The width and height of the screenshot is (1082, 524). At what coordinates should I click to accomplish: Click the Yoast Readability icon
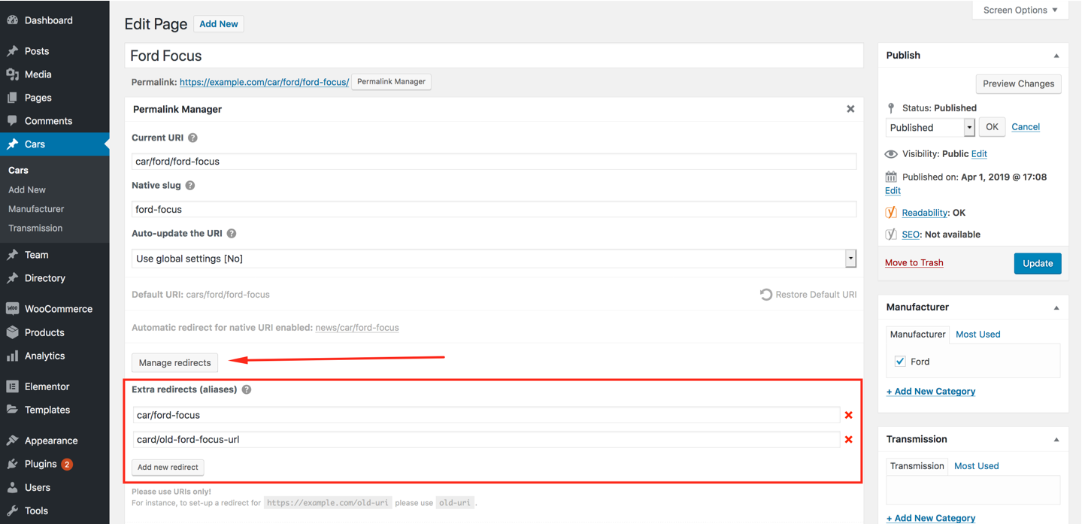(x=891, y=213)
